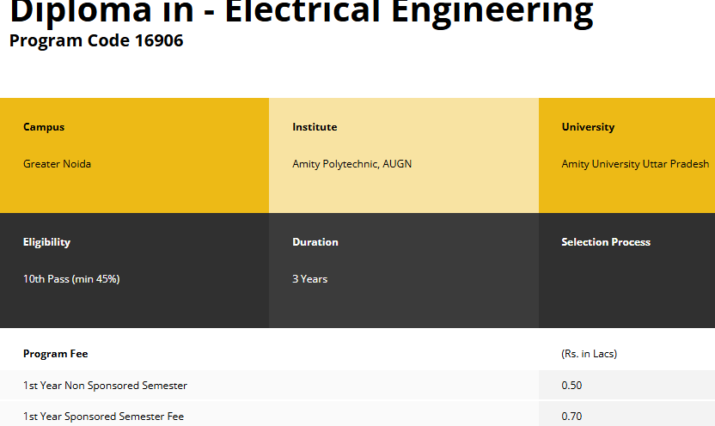715x426 pixels.
Task: Select the 1st Year Non Sponsored Semester row
Action: click(105, 386)
